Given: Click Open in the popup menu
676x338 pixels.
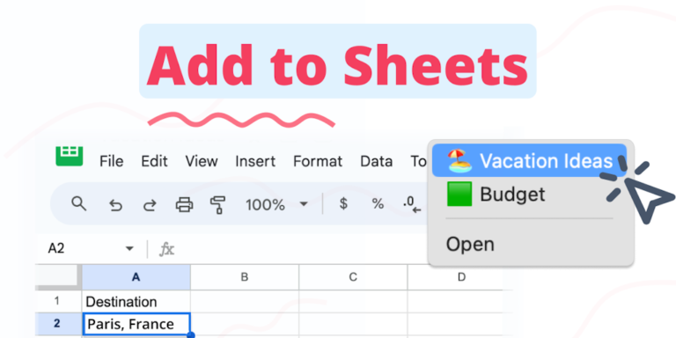Looking at the screenshot, I should click(529, 244).
